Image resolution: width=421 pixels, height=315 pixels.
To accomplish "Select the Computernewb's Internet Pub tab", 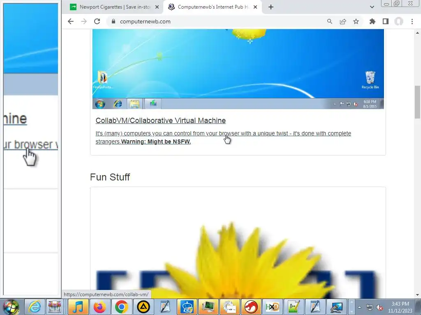I will click(213, 7).
